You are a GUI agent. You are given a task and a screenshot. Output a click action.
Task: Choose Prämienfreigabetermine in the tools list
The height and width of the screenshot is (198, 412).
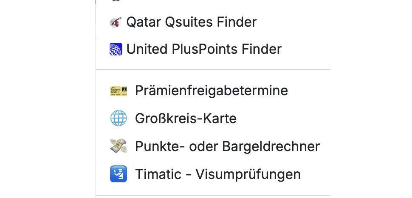(211, 91)
